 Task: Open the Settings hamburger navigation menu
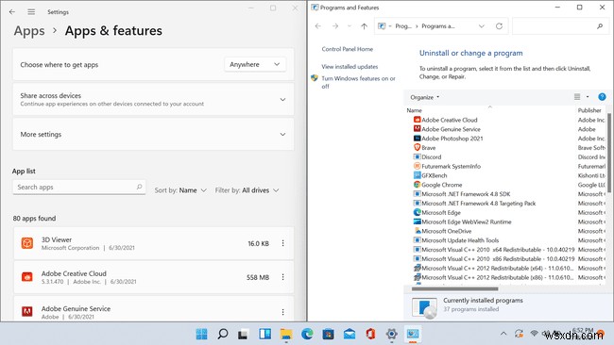point(31,12)
